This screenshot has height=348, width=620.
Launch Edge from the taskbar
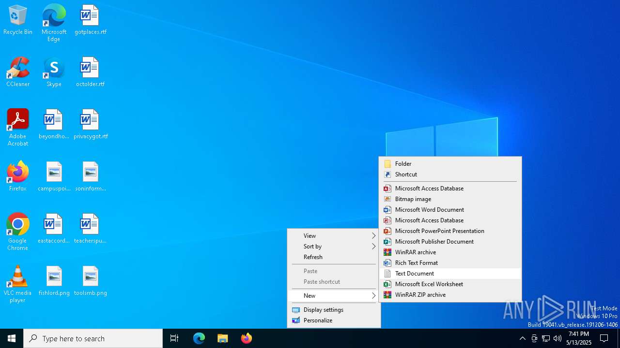point(199,338)
